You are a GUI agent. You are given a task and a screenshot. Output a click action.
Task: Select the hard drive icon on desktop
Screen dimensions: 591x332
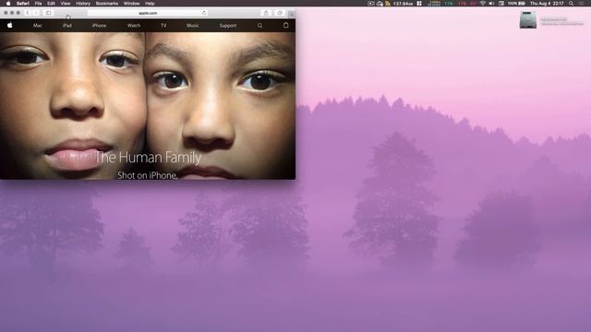[x=527, y=20]
